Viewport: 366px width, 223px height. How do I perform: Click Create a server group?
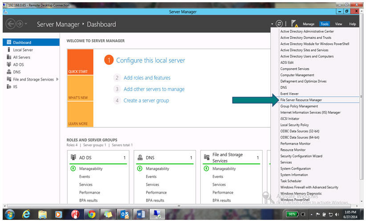coord(146,101)
